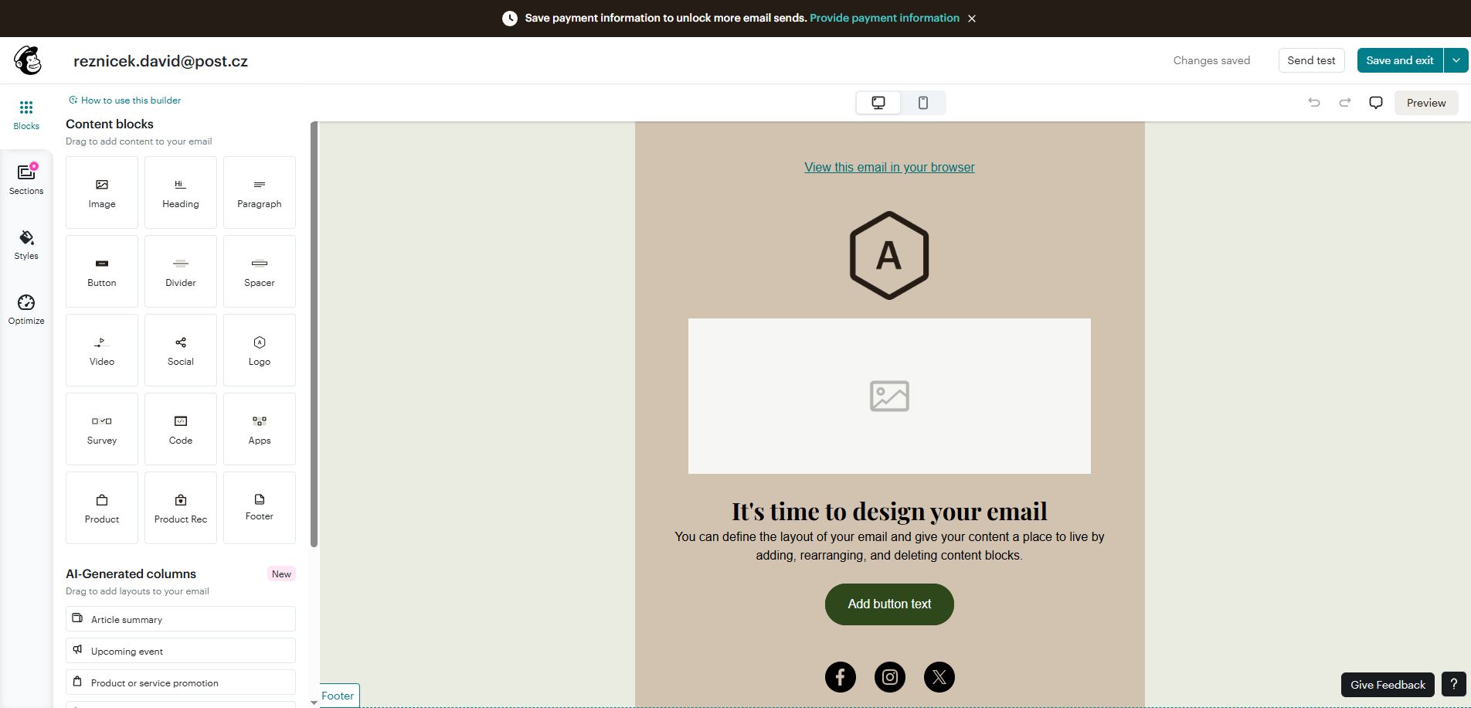This screenshot has width=1471, height=708.
Task: Select the Button content block
Action: (x=102, y=271)
